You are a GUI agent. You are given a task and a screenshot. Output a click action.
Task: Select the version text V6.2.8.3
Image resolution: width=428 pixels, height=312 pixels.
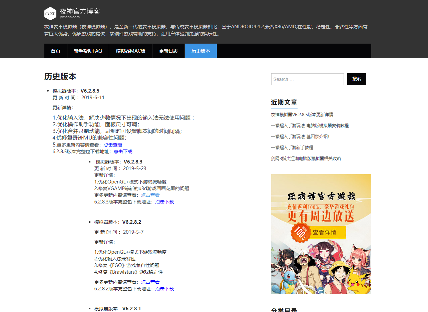click(x=133, y=162)
